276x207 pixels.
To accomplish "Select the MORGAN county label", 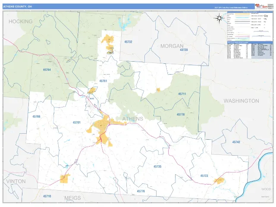I will (x=172, y=46).
